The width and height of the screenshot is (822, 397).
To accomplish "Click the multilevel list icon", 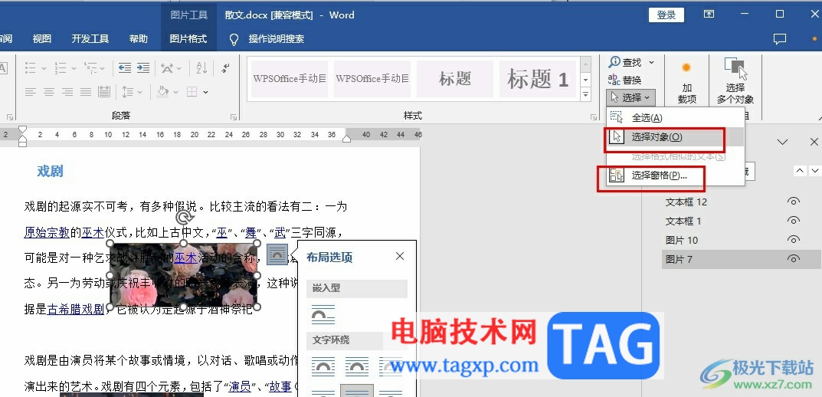I will [x=90, y=67].
